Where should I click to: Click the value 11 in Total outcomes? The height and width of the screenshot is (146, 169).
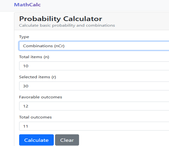pyautogui.click(x=26, y=126)
